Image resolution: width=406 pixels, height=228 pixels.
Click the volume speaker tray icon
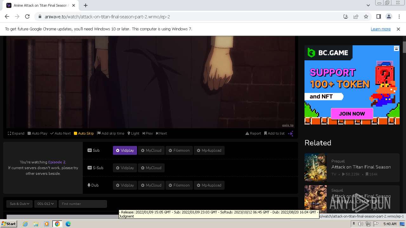[x=361, y=224]
